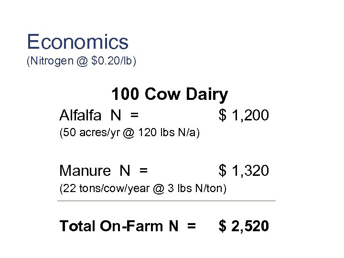Screen dimensions: 344x258
Task: Select the $ 1,320 value
Action: pos(244,170)
